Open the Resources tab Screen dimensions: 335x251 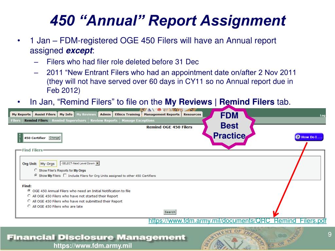pos(192,114)
